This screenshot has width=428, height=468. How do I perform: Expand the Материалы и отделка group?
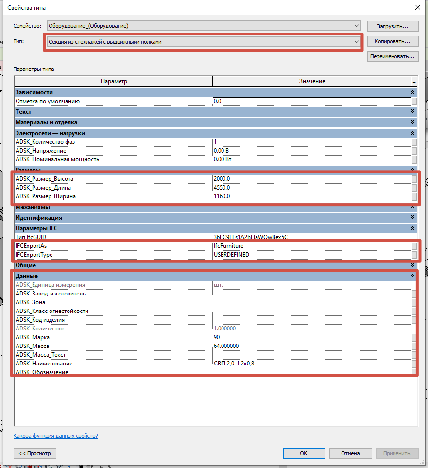413,122
